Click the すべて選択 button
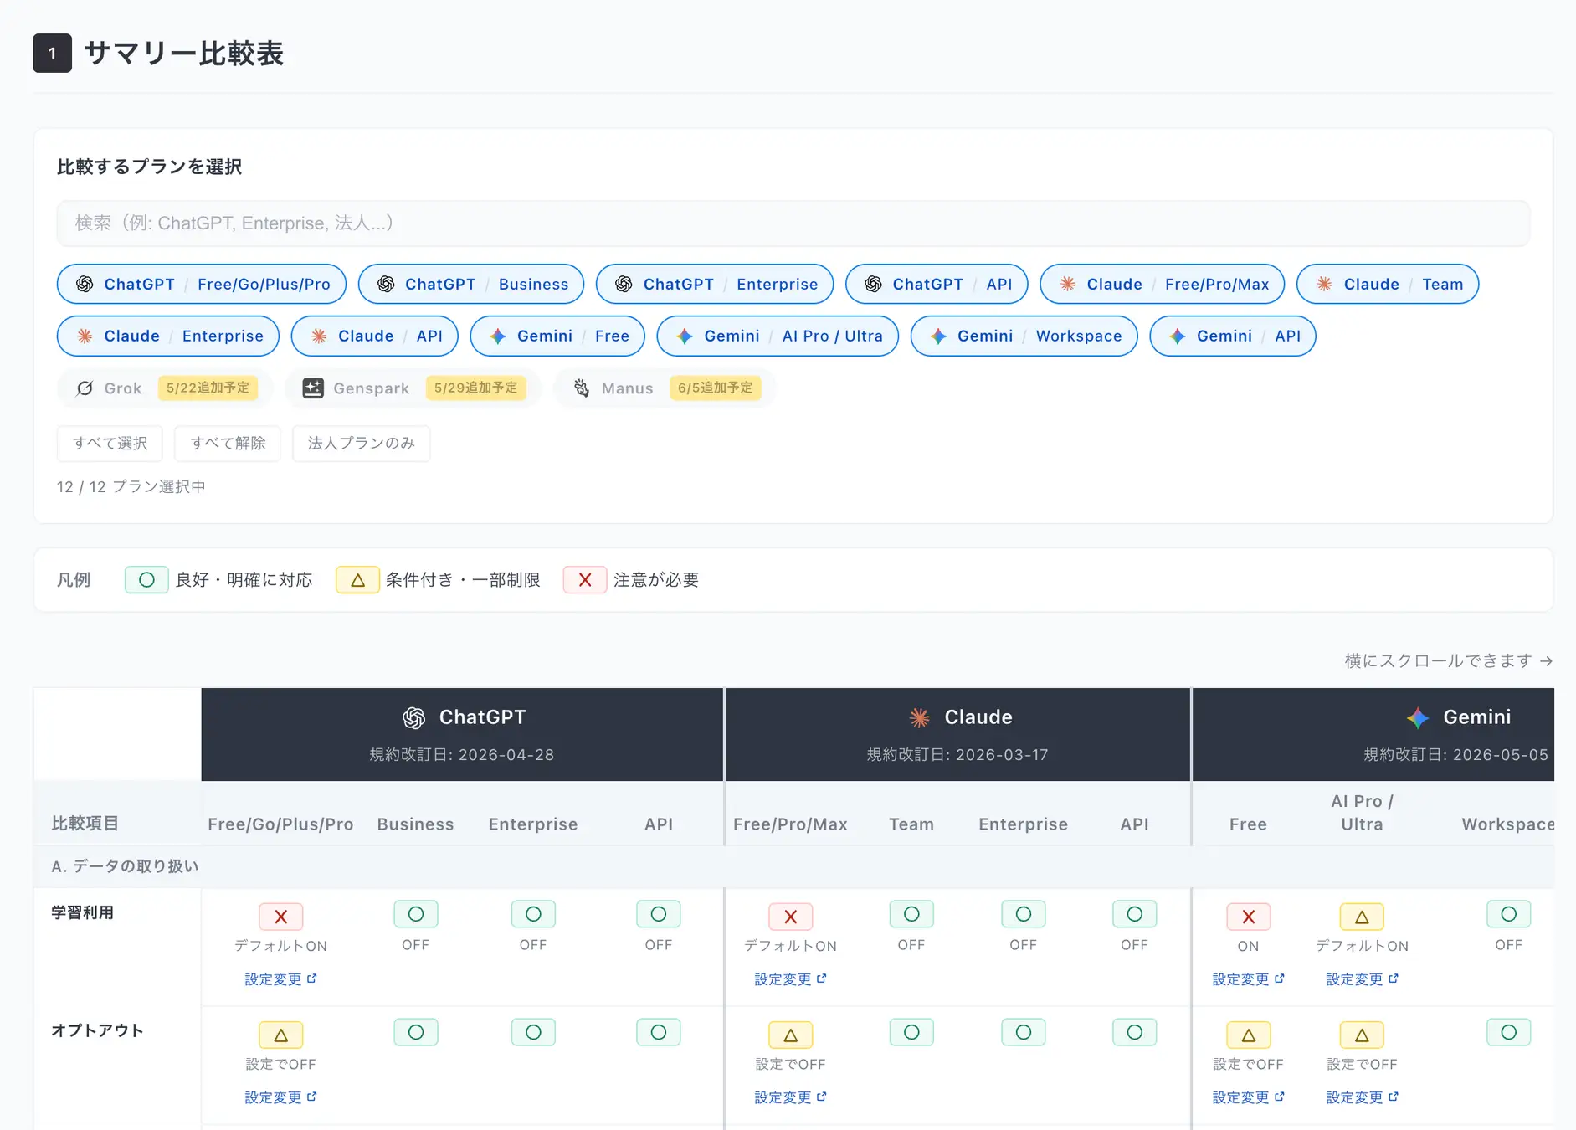Screen dimensions: 1576x1130 pos(110,443)
